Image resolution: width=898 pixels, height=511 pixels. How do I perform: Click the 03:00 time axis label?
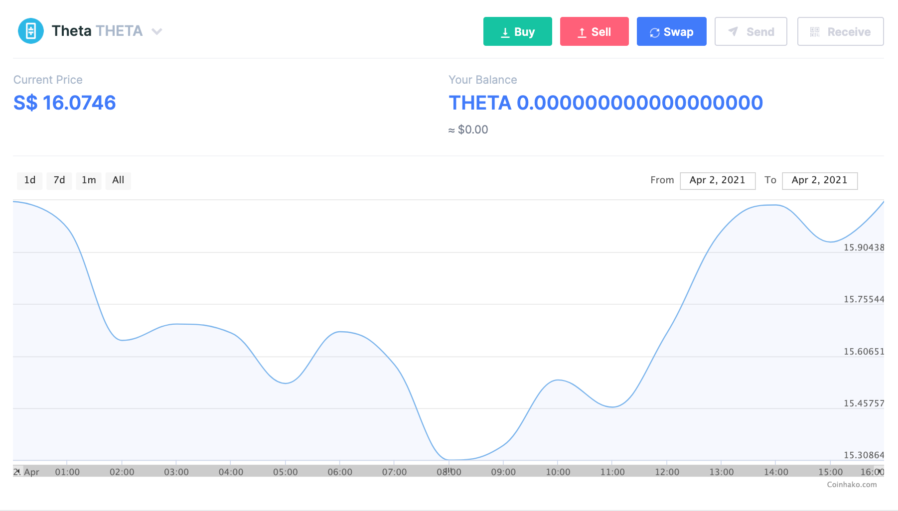pos(176,472)
